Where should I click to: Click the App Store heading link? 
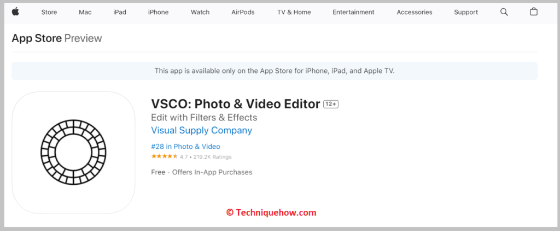pos(37,38)
